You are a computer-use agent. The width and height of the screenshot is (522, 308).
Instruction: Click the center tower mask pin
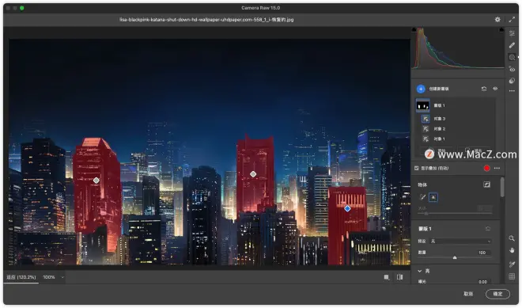[x=253, y=174]
